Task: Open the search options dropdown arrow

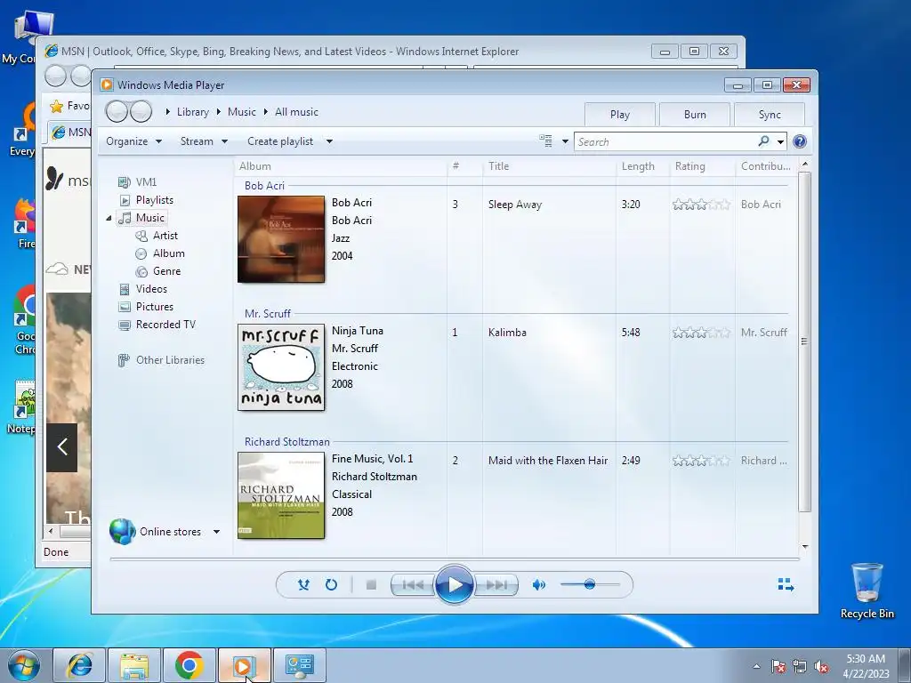Action: (x=780, y=141)
